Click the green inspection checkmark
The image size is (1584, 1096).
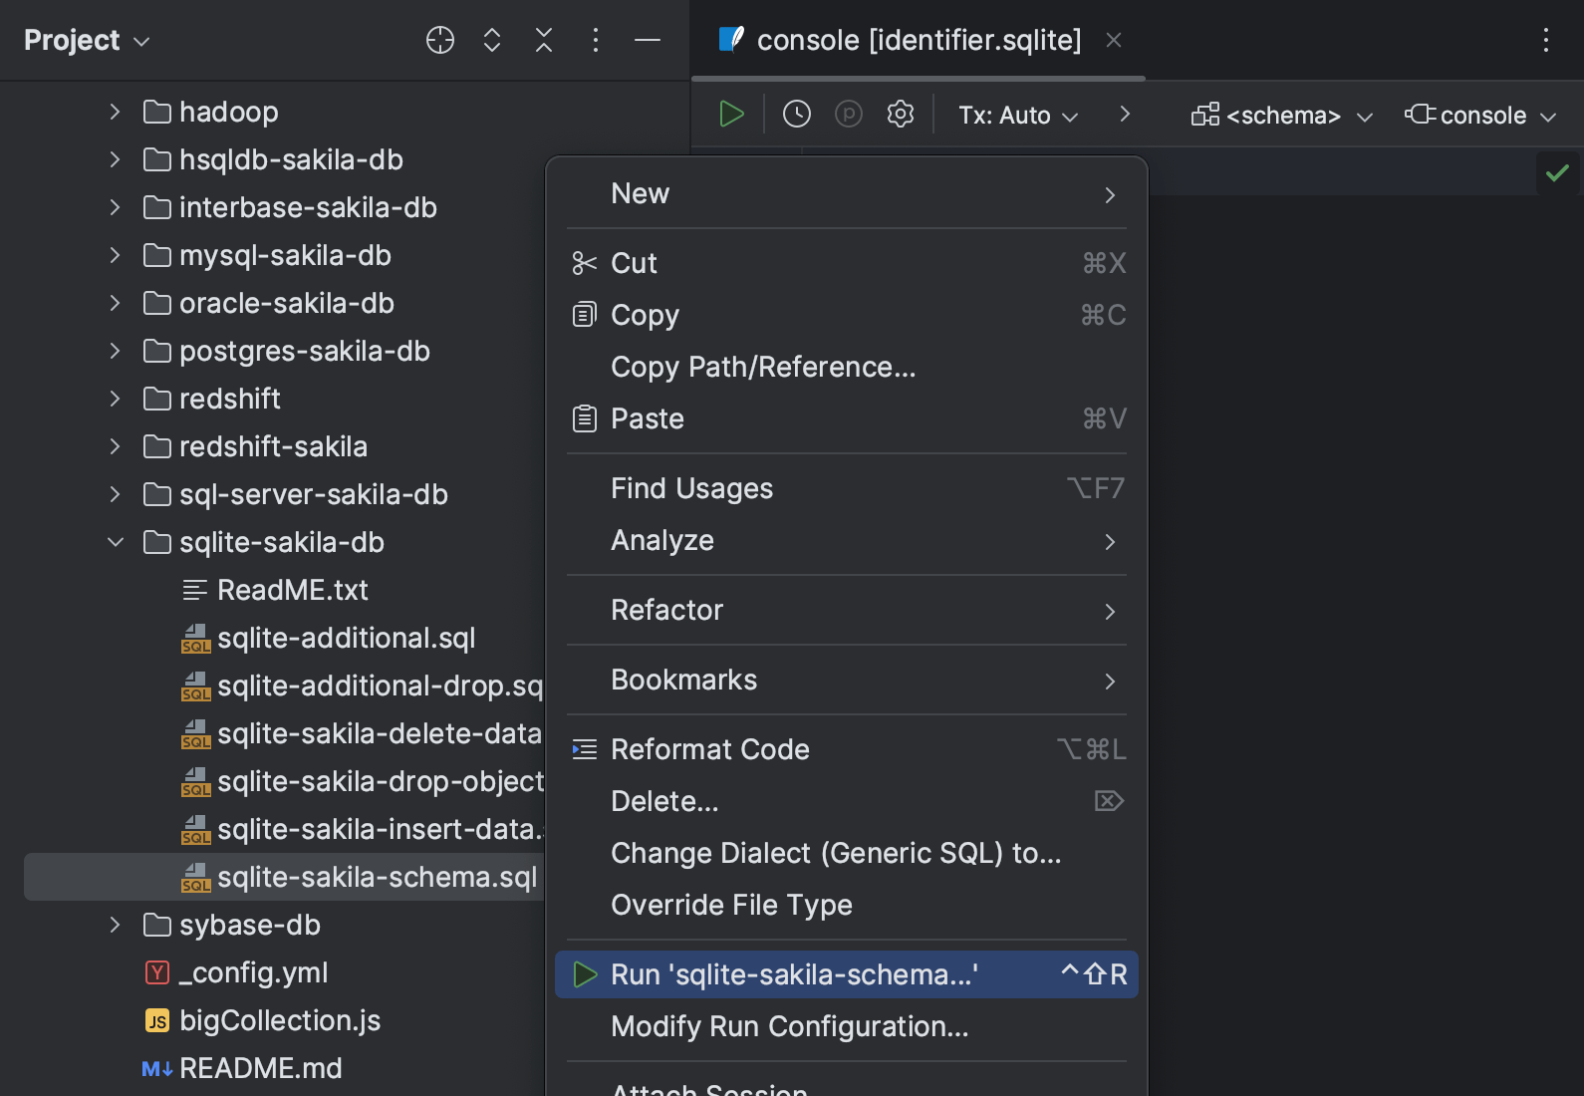point(1557,173)
